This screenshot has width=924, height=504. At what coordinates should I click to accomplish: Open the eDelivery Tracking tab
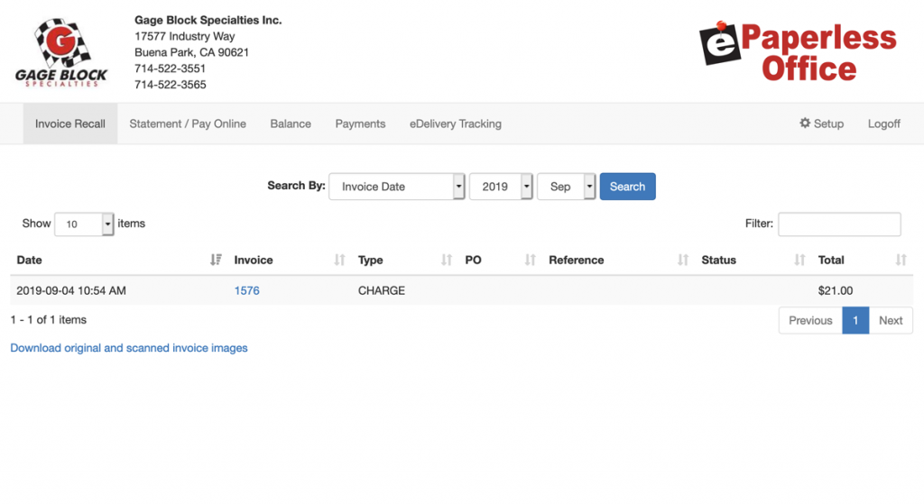[x=455, y=124]
